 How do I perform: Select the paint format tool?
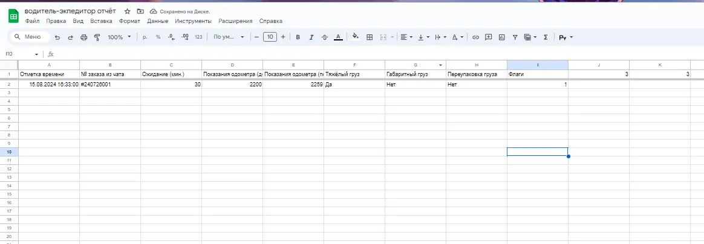(x=97, y=37)
